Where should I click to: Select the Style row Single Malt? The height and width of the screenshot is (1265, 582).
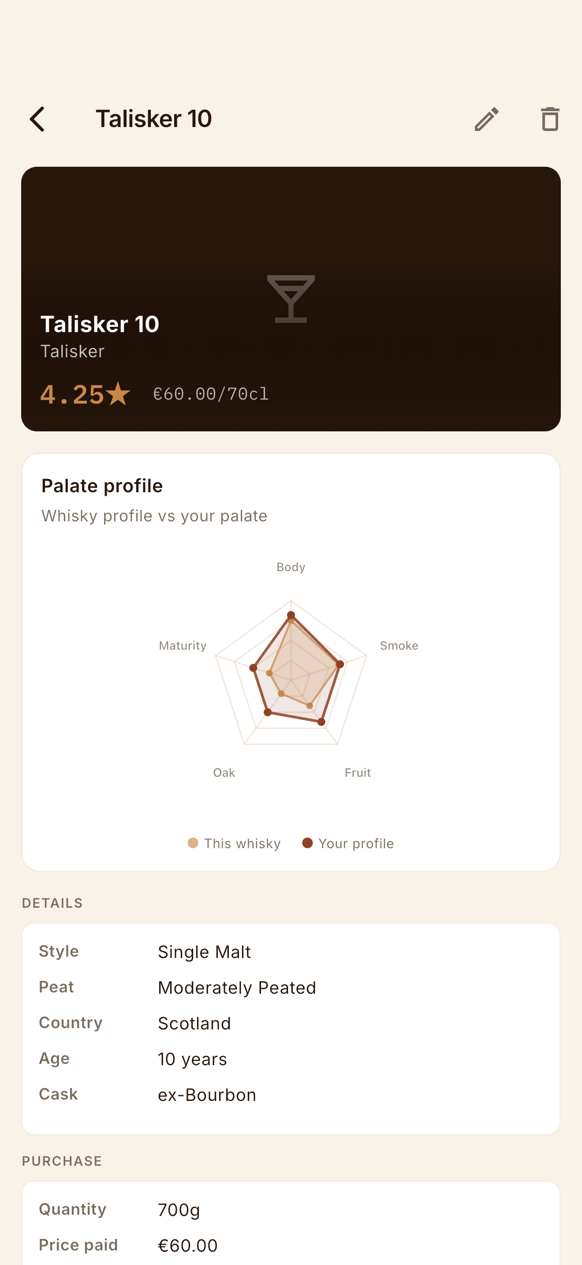pos(291,952)
